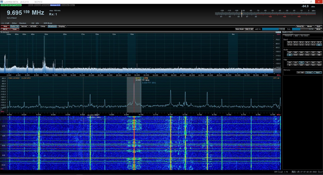Click the 9.695 MHz main frequency readout
Image resolution: width=323 pixels, height=175 pixels.
tap(26, 13)
